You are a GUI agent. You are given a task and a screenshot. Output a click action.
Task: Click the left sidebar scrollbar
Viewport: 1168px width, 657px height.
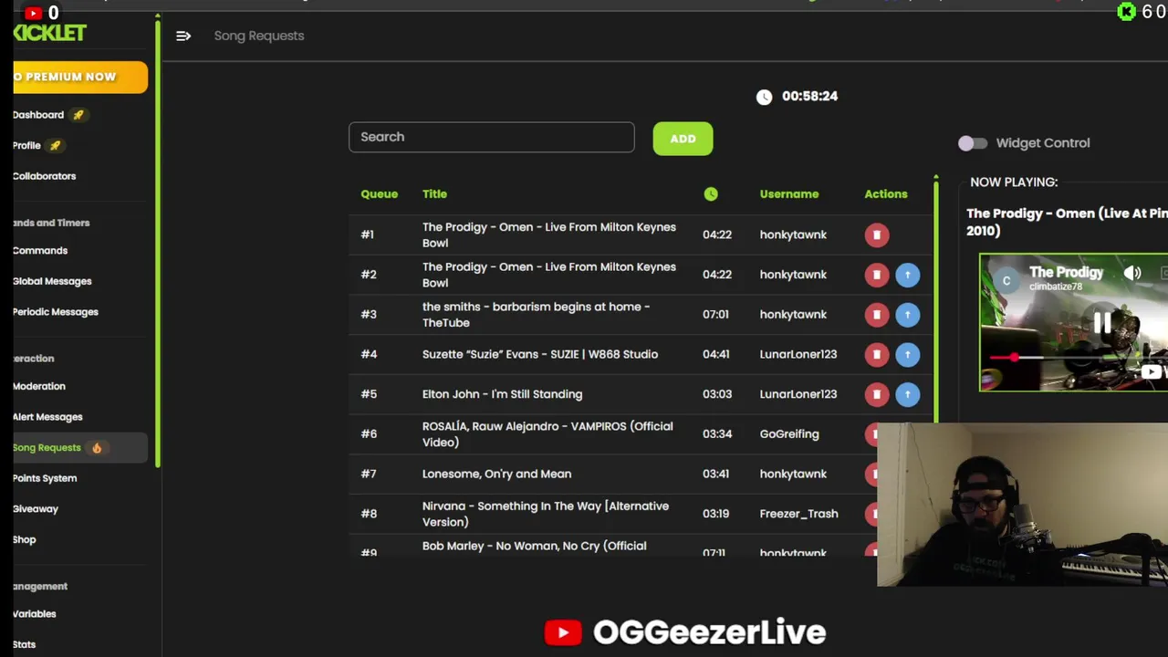tap(158, 241)
